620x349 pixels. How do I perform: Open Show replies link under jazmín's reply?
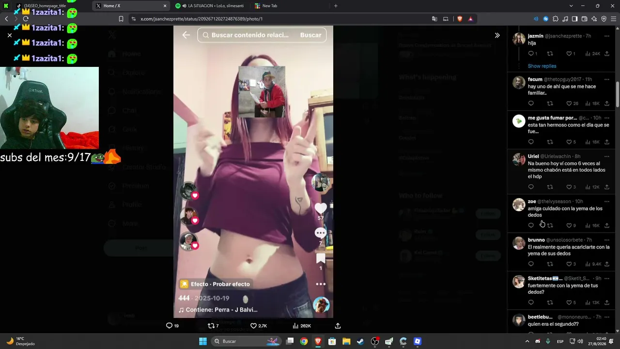coord(542,66)
